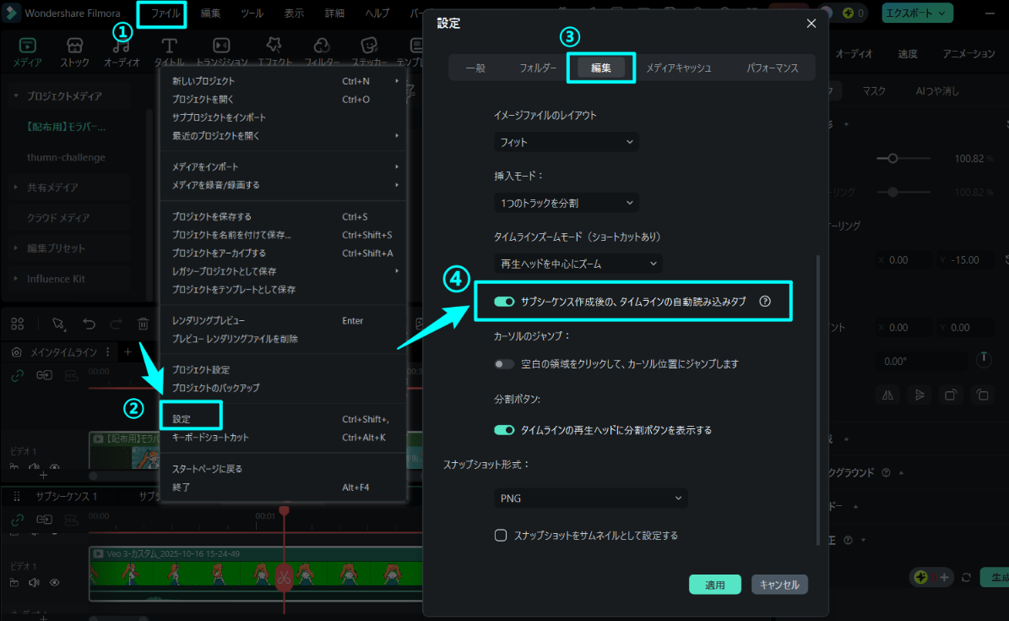Image resolution: width=1009 pixels, height=621 pixels.
Task: Select the pointer selection tool above the timeline
Action: pyautogui.click(x=59, y=324)
